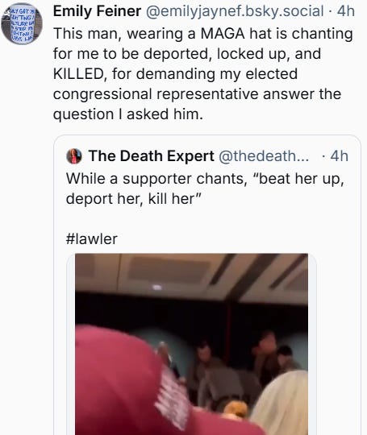
Task: Play the embedded video preview
Action: pyautogui.click(x=191, y=344)
